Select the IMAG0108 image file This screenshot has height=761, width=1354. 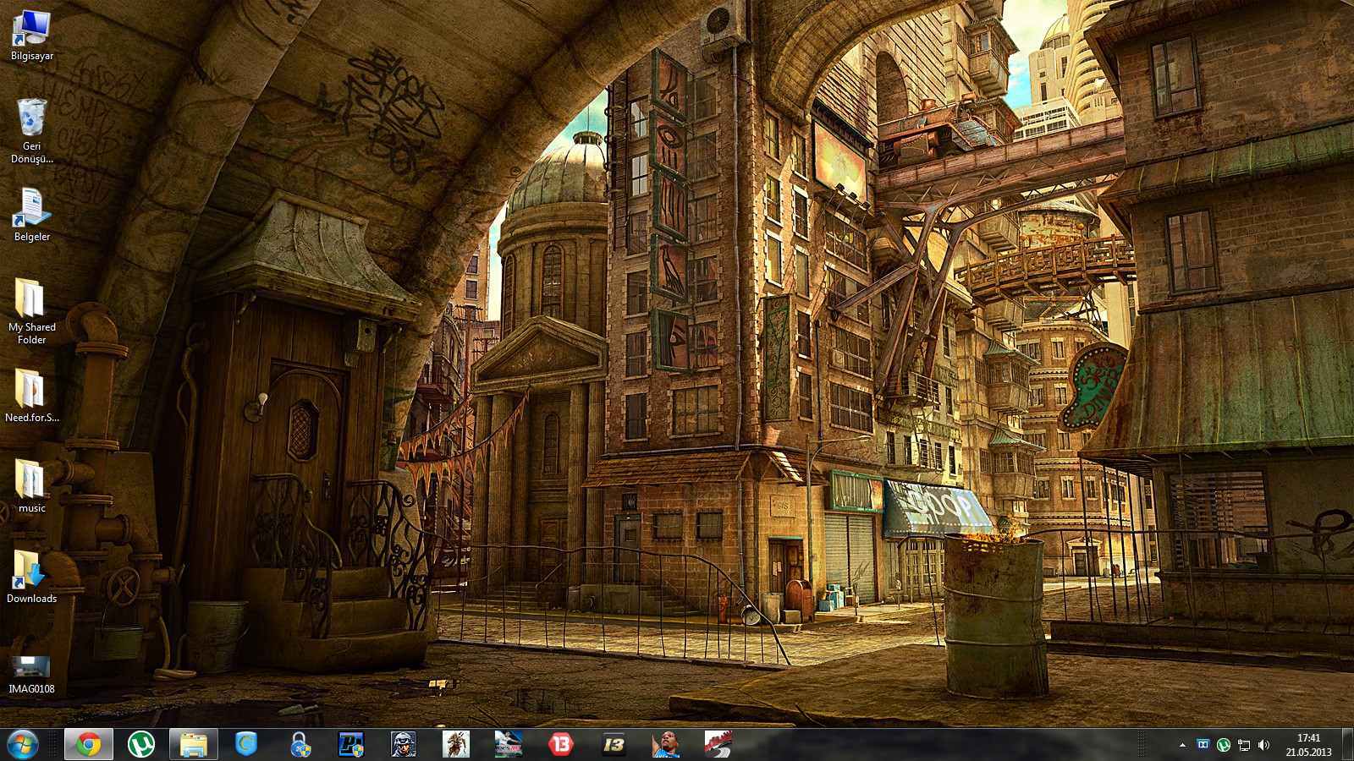click(31, 673)
